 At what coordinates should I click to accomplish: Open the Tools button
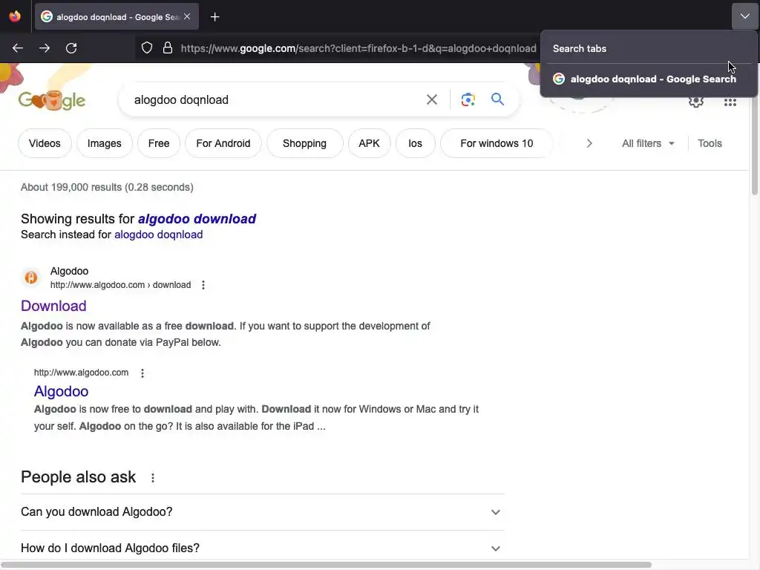point(710,143)
